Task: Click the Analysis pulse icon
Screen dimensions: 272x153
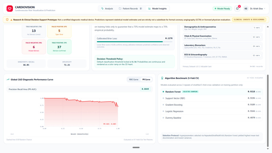Action: [x=102, y=8]
